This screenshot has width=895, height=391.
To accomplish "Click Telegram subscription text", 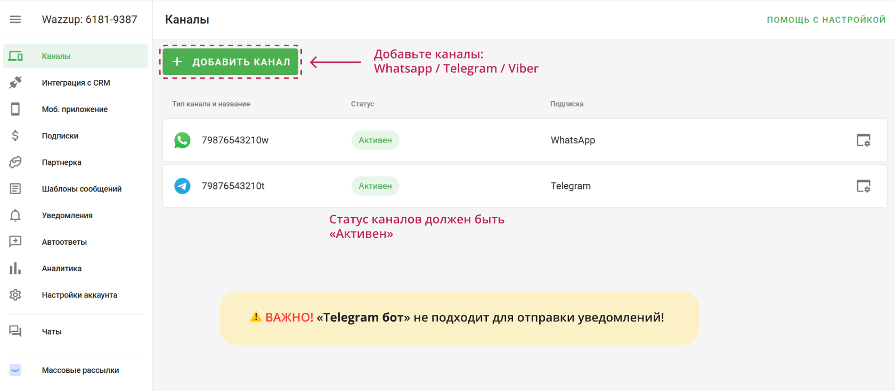I will [x=571, y=186].
